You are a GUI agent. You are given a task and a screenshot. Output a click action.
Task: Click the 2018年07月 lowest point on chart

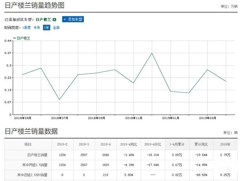(x=59, y=100)
